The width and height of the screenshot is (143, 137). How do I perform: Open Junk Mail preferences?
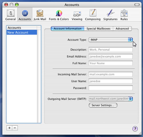tap(40, 15)
